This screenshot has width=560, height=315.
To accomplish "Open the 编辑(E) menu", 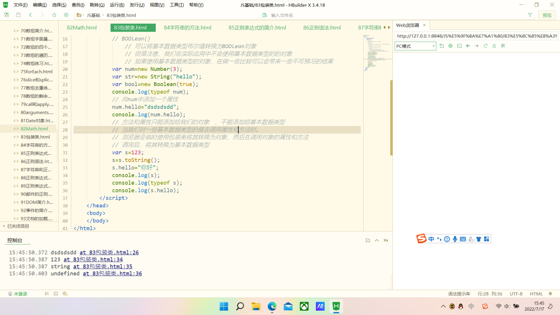I will click(40, 5).
